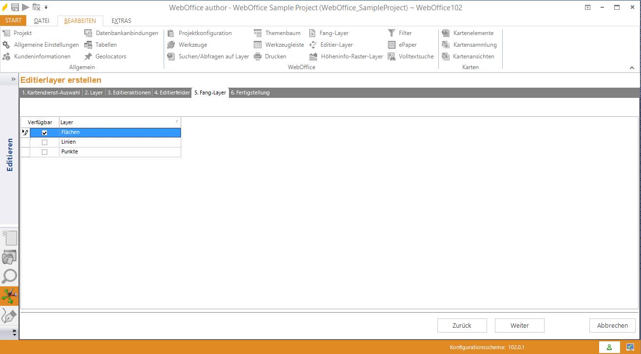Viewport: 641px width, 354px height.
Task: Switch to the DATEI ribbon tab
Action: click(x=41, y=21)
